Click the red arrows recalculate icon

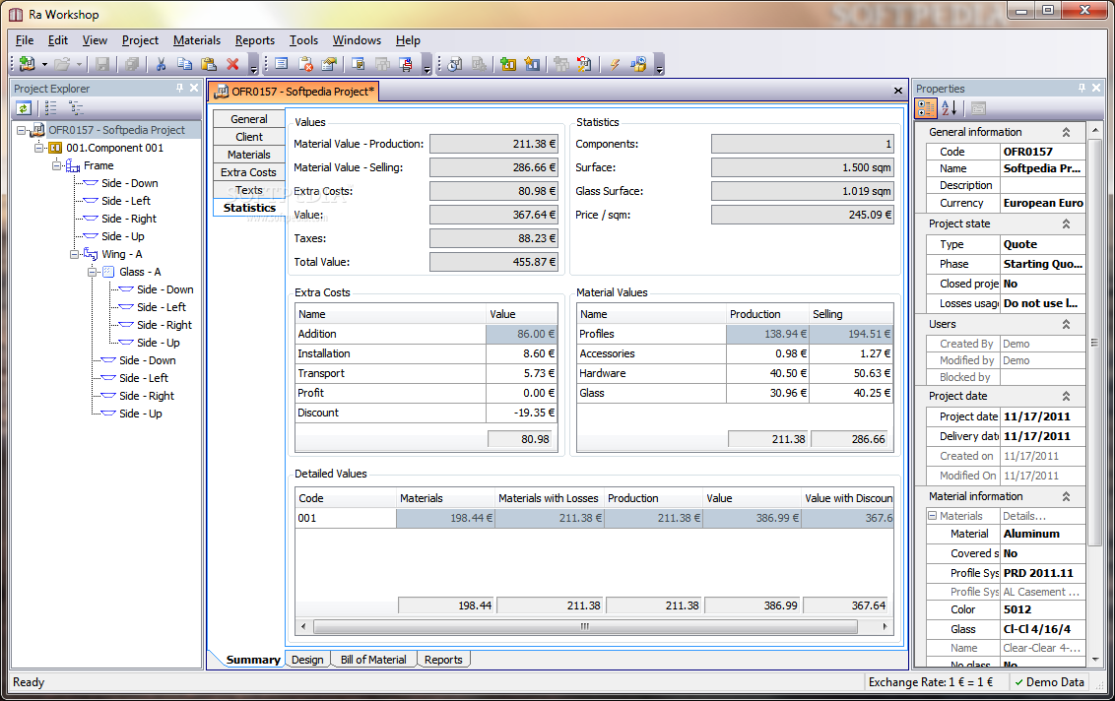[x=584, y=64]
